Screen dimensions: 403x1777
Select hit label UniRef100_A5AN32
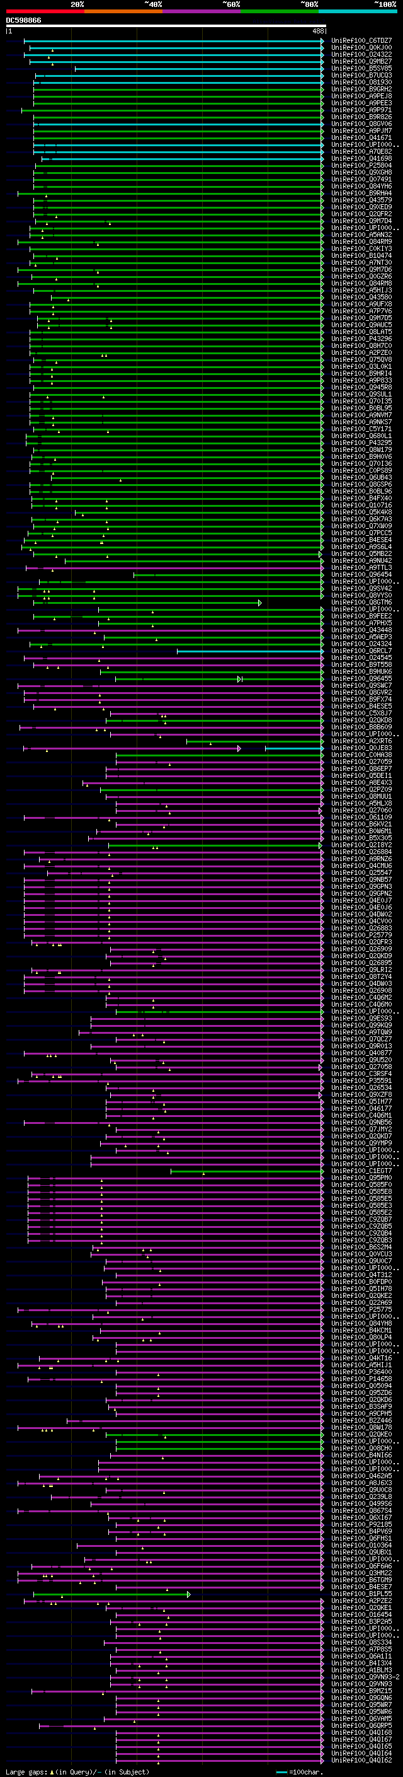click(x=361, y=234)
